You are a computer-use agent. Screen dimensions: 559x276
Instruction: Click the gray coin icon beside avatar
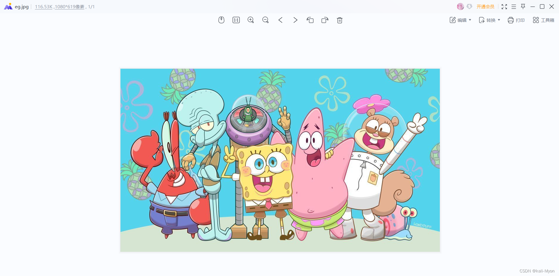(469, 7)
